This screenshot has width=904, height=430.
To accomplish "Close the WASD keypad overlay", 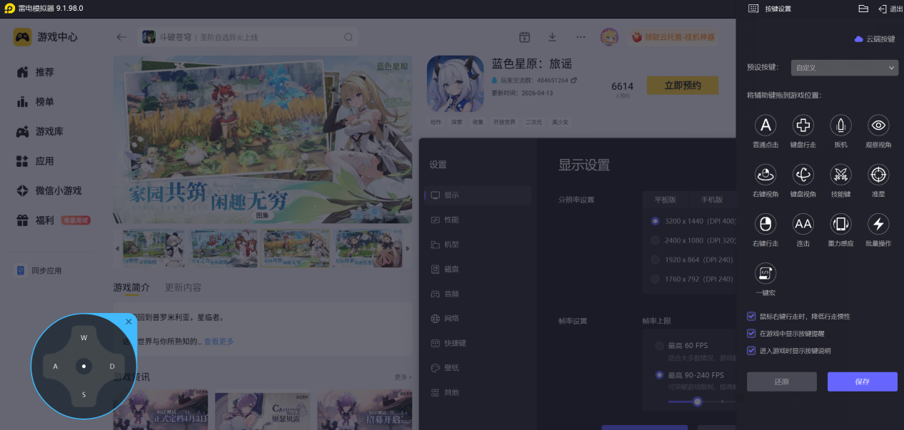I will click(x=129, y=322).
